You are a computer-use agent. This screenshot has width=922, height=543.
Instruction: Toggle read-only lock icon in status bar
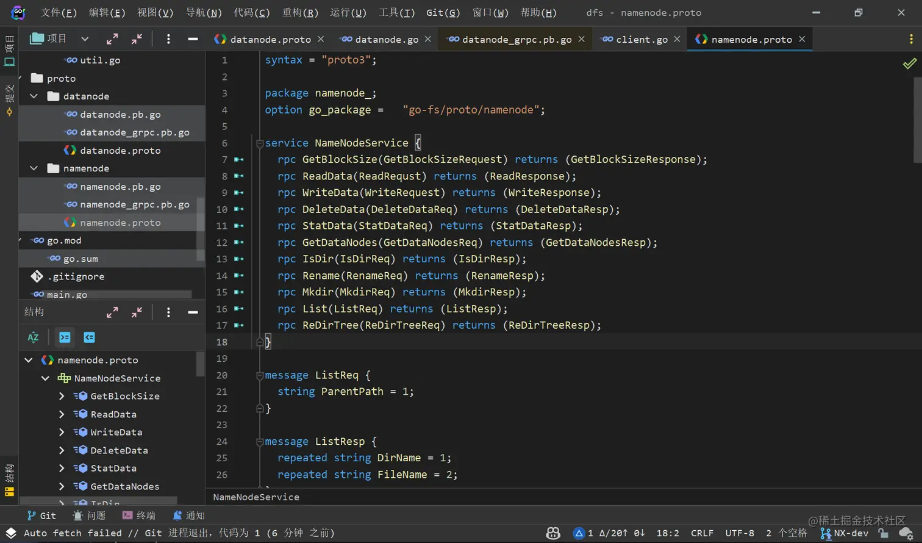click(883, 533)
